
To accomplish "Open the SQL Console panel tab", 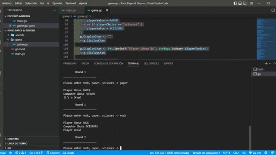I will [x=151, y=63].
